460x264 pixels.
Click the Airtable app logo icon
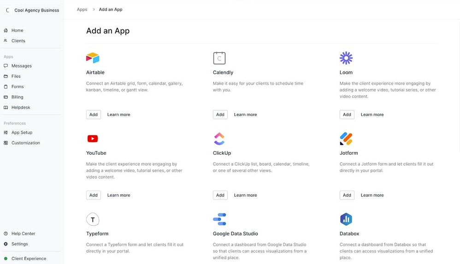point(93,58)
